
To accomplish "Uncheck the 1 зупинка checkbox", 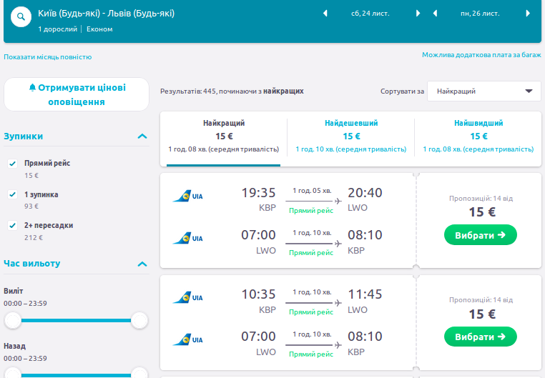I will tap(12, 194).
